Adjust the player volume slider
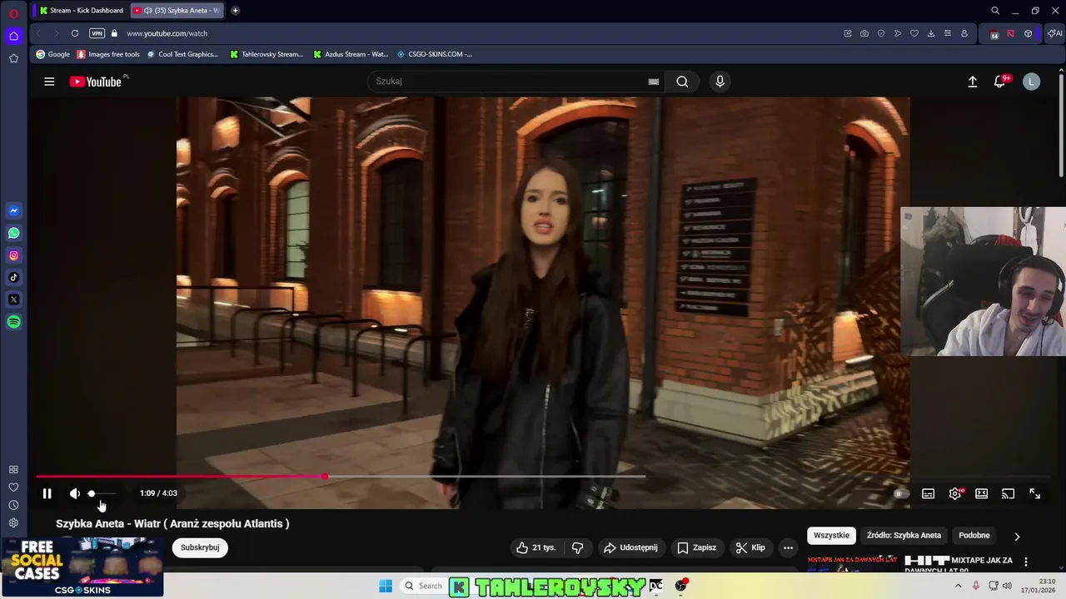The image size is (1066, 599). coord(102,493)
